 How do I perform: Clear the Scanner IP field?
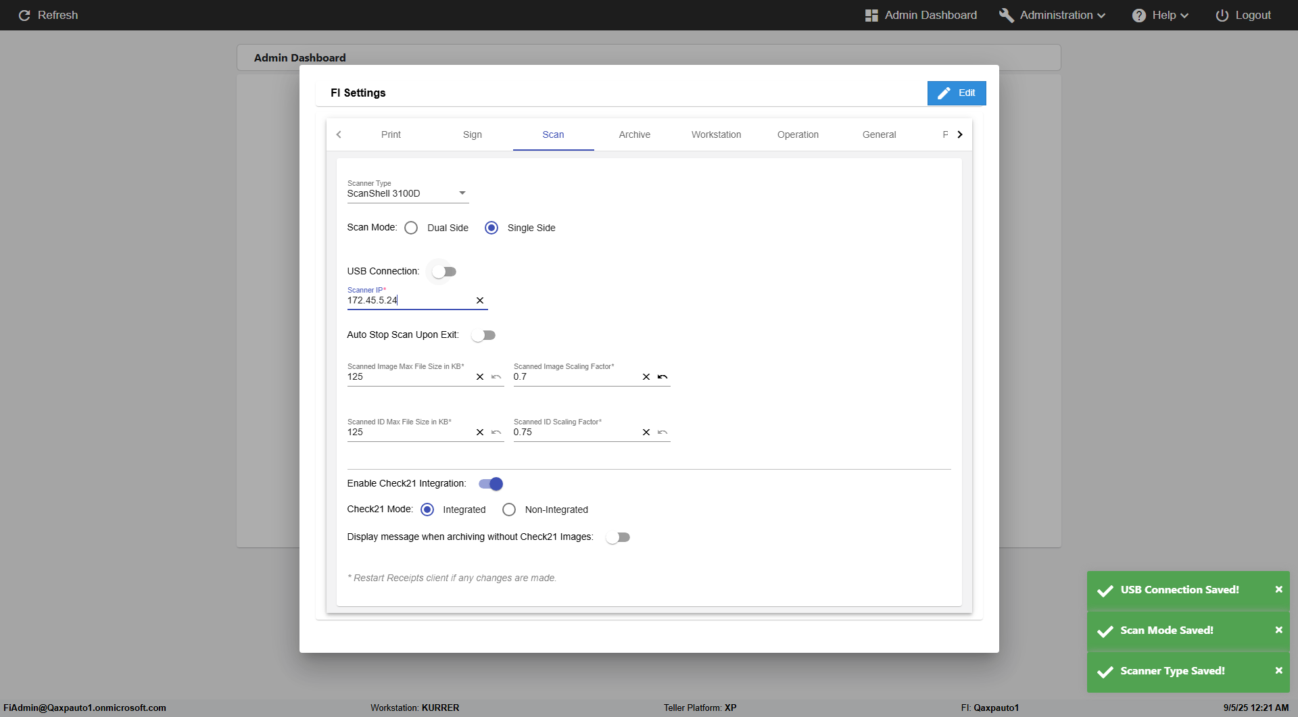480,300
